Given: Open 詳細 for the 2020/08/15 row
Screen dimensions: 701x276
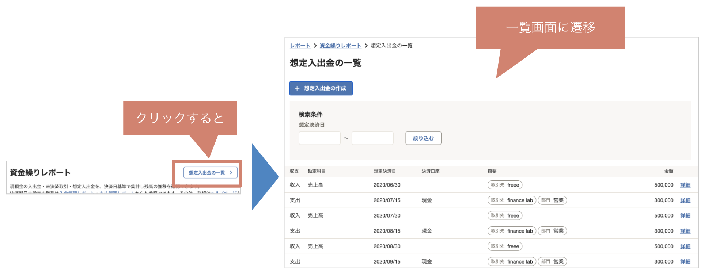Looking at the screenshot, I should tap(685, 231).
